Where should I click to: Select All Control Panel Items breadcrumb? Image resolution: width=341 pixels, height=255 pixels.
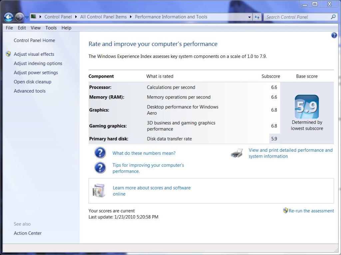[x=103, y=17]
